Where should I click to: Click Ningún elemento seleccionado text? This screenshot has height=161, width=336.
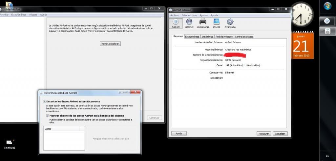tap(111, 138)
